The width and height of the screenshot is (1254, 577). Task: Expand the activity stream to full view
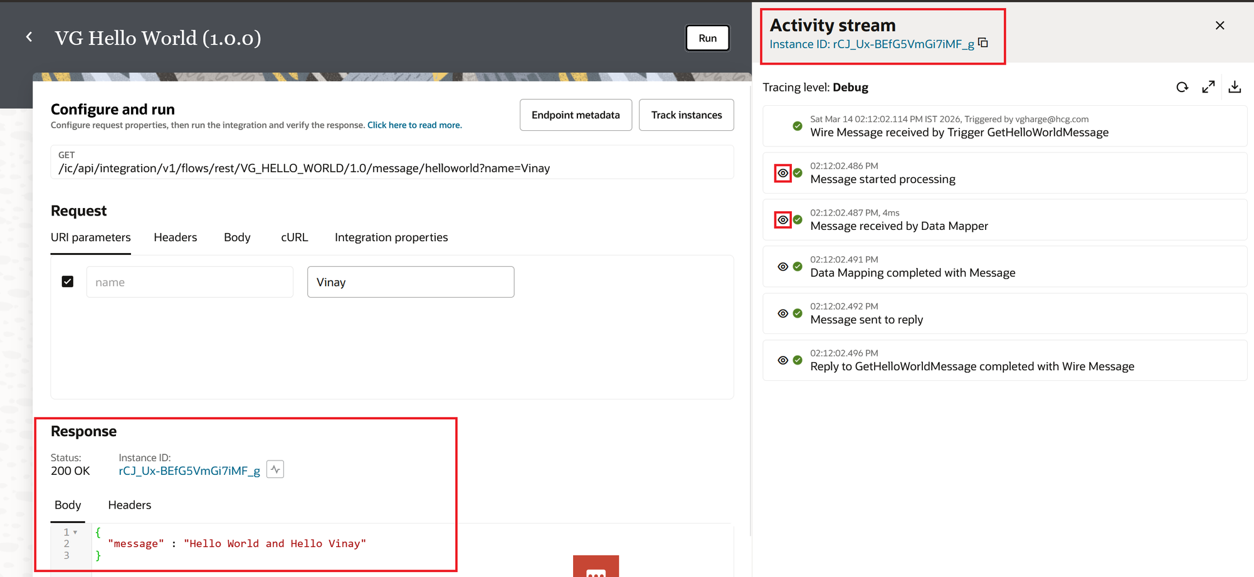click(x=1208, y=87)
